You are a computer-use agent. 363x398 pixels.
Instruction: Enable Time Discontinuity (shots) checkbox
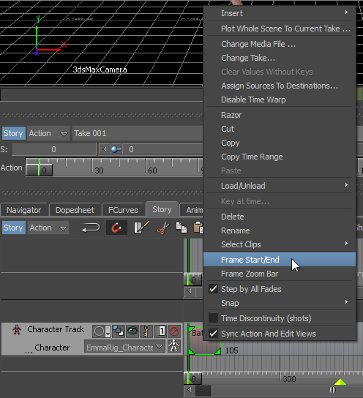(x=213, y=318)
